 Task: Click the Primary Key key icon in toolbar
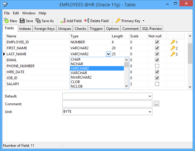118,21
